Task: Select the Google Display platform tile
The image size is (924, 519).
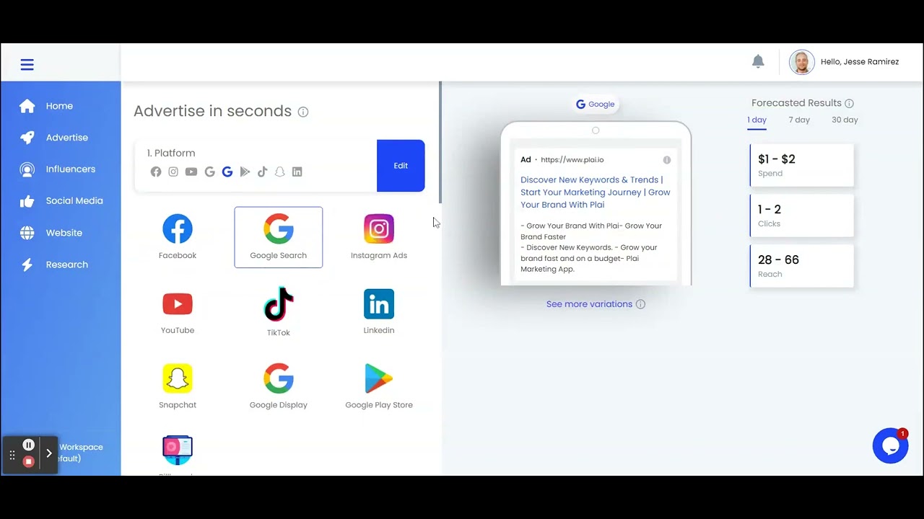Action: 279,387
